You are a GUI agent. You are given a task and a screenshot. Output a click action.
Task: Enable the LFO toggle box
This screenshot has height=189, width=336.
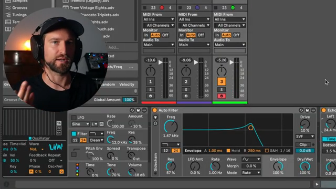pos(73,118)
